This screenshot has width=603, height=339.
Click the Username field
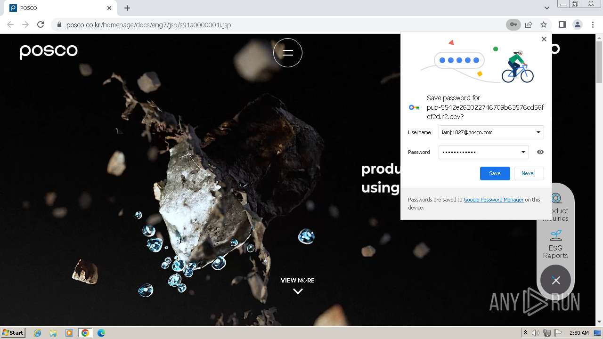491,132
